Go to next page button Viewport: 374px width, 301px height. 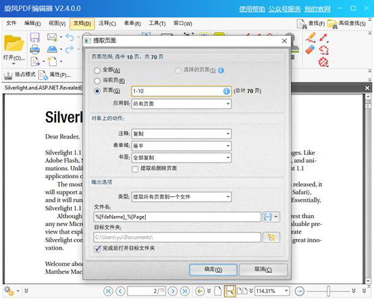(173, 291)
